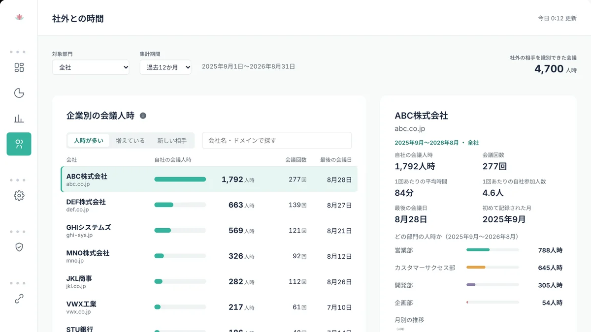Click the lotus logo icon in sidebar
Image resolution: width=591 pixels, height=332 pixels.
click(x=19, y=17)
